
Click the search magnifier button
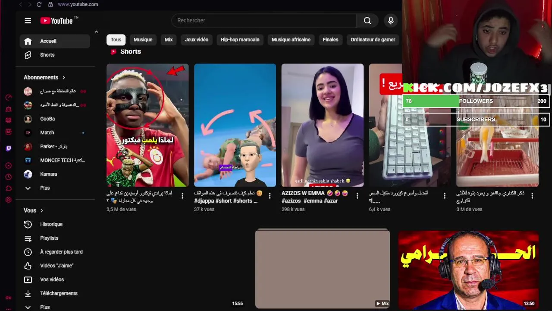click(367, 20)
